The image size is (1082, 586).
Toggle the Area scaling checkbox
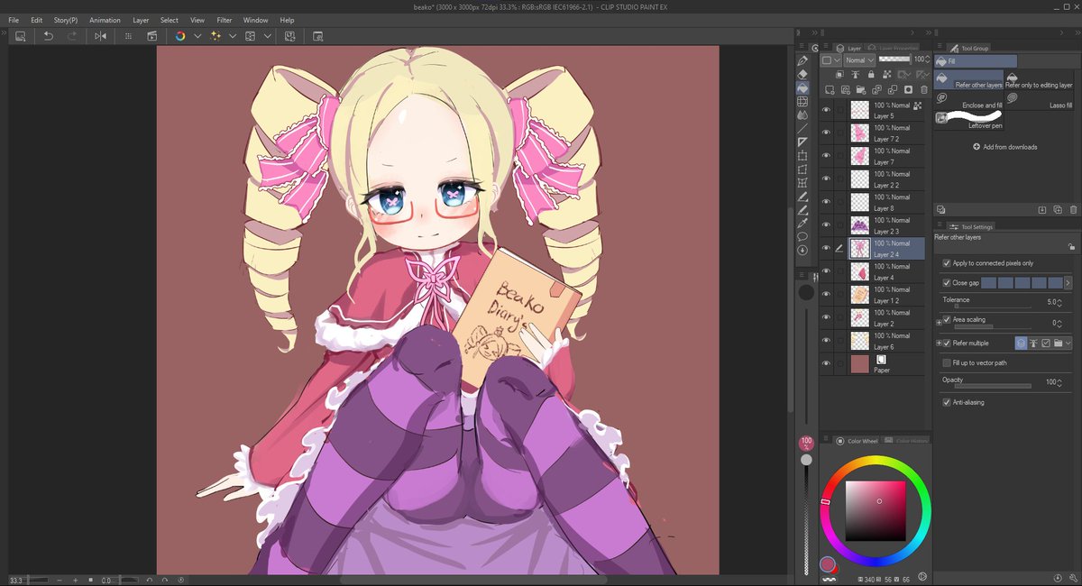coord(946,319)
